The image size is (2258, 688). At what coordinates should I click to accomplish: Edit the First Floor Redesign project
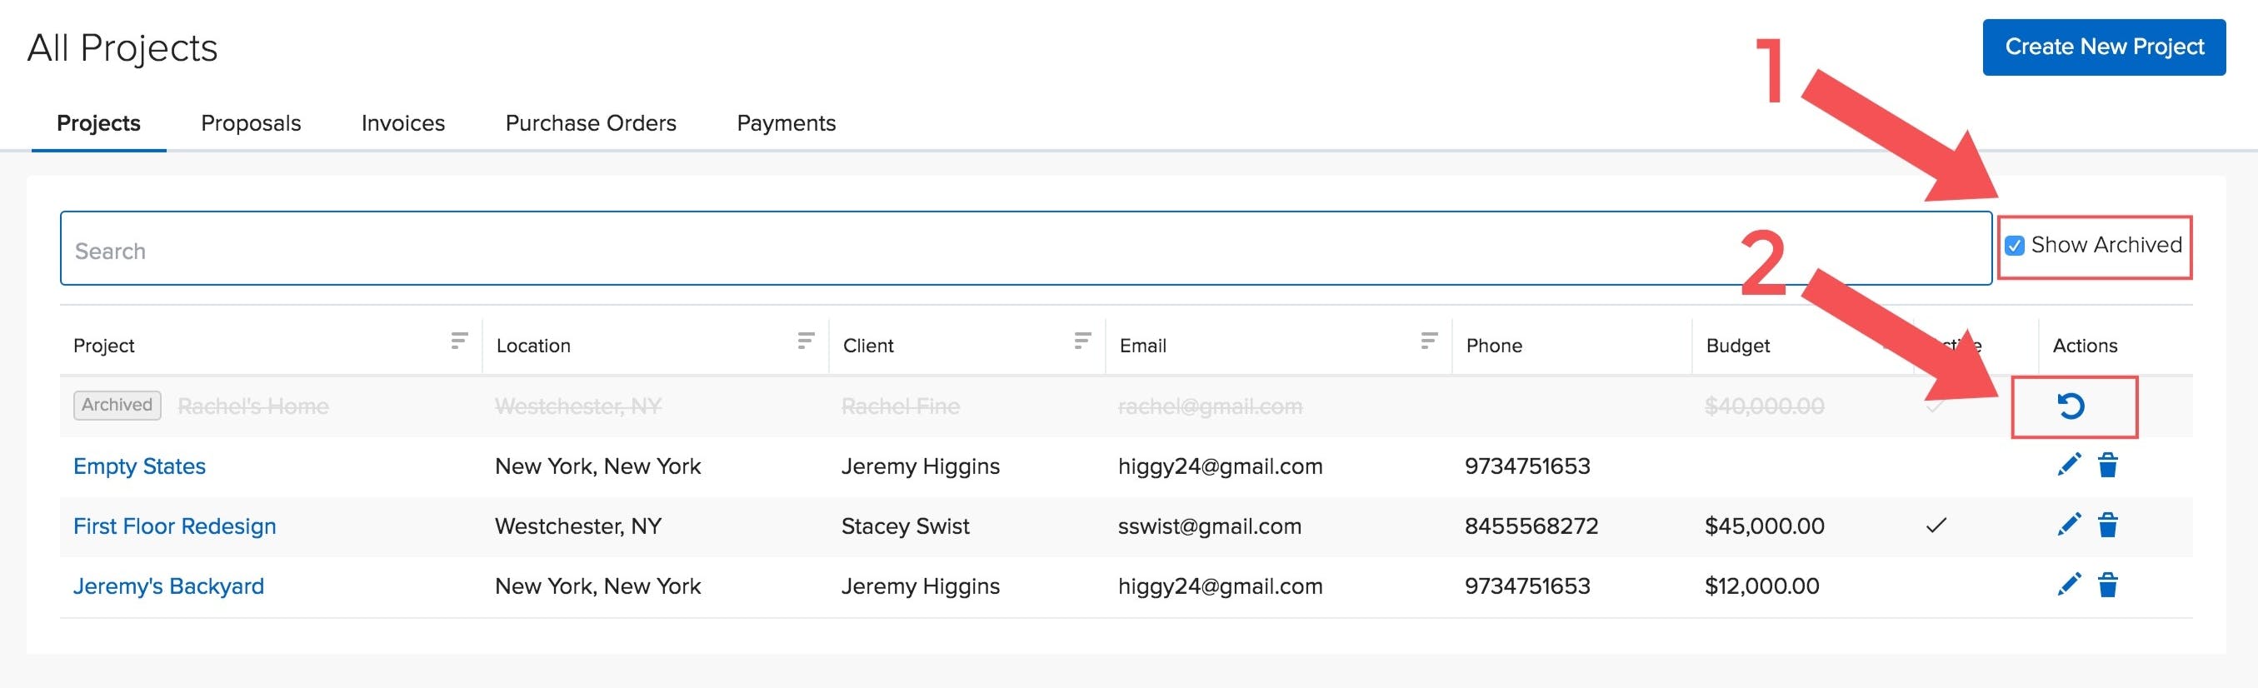point(2069,525)
